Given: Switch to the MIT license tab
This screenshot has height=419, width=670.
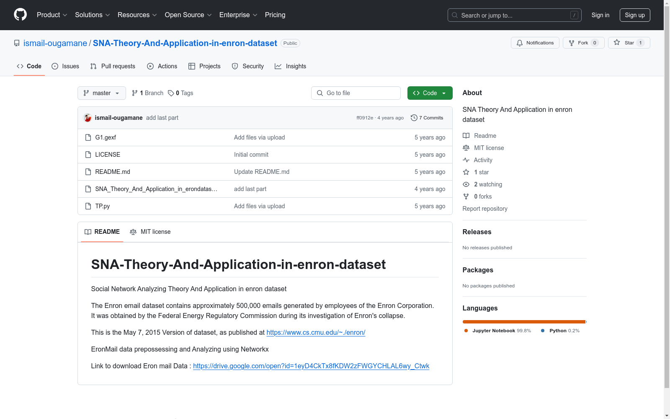Looking at the screenshot, I should (x=150, y=232).
